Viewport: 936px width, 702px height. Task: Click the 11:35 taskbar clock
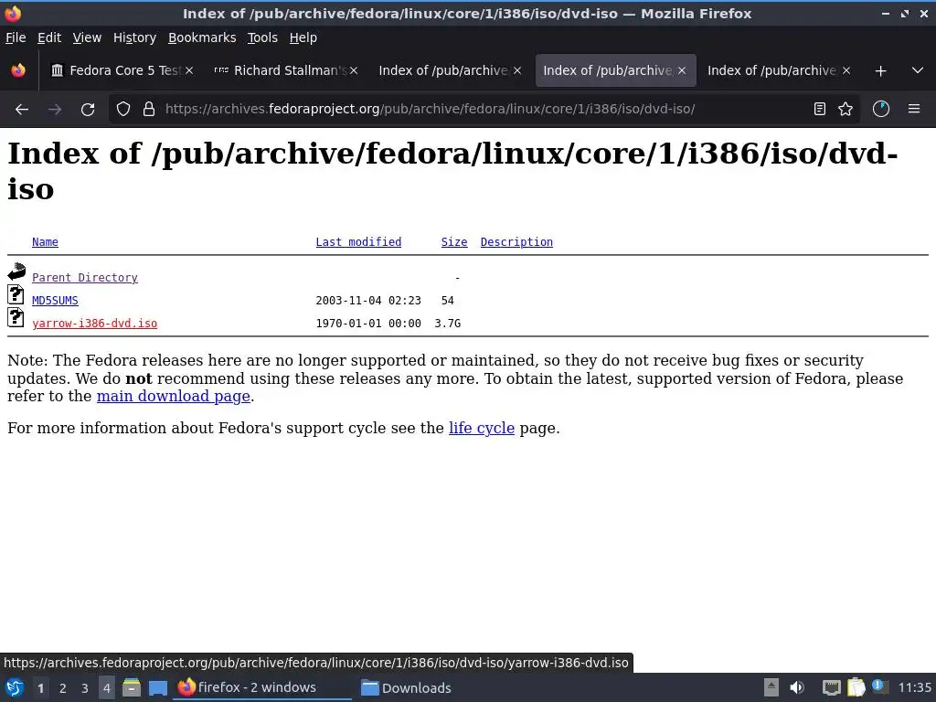click(x=914, y=687)
